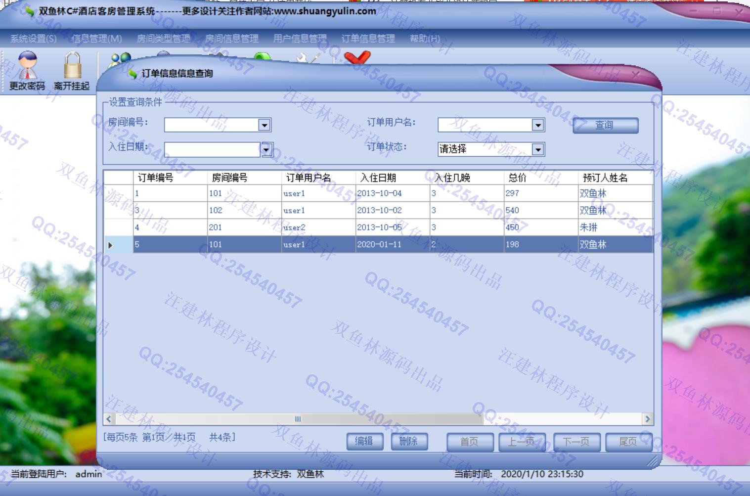This screenshot has width=750, height=496.
Task: Click the 查询 search button
Action: pyautogui.click(x=606, y=125)
